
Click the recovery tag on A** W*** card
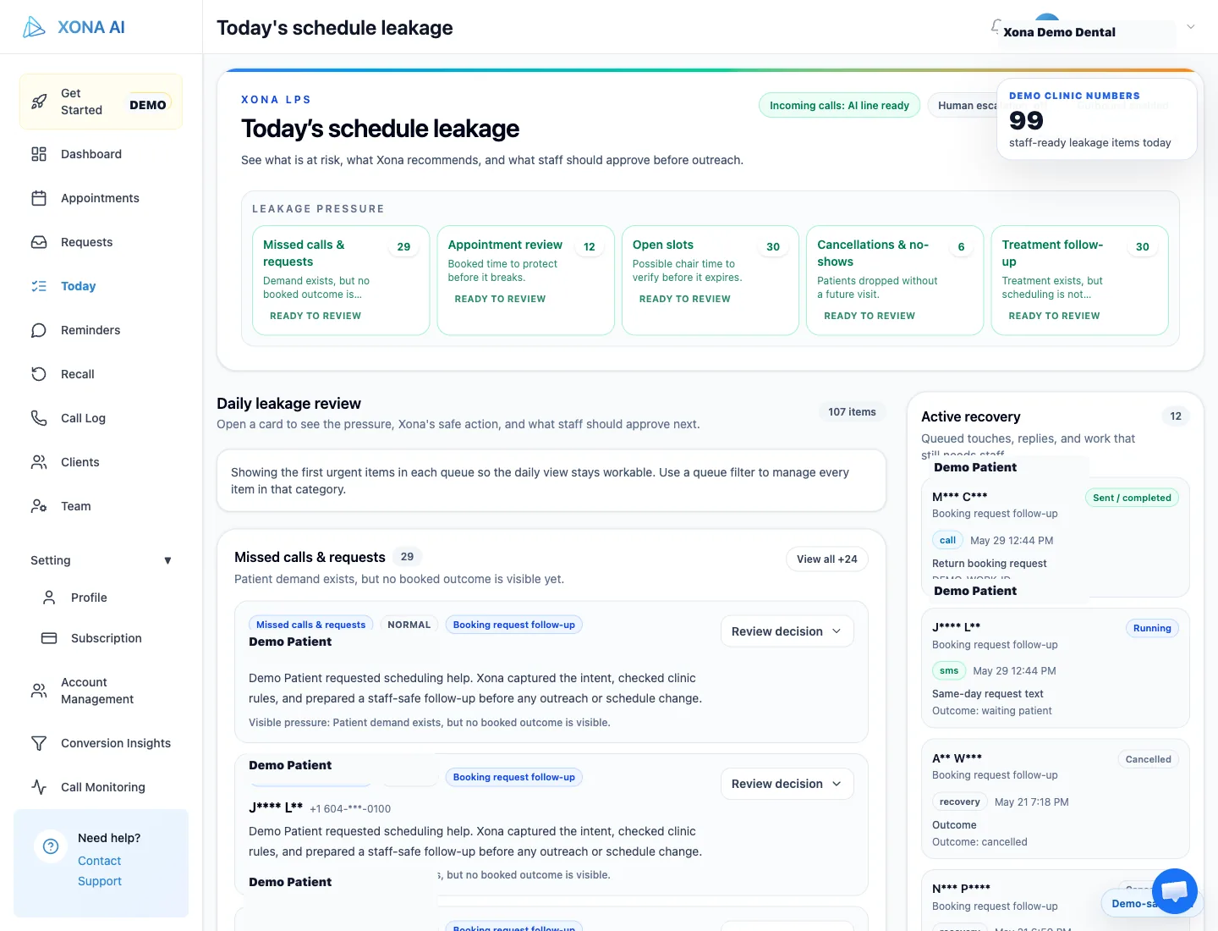[x=959, y=802]
